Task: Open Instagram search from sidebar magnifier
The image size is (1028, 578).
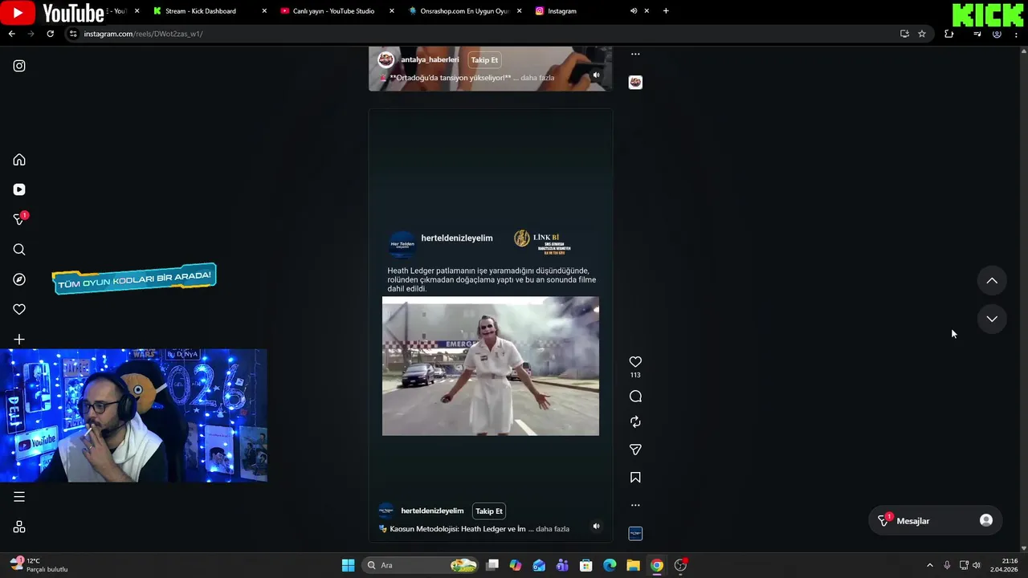Action: click(19, 250)
